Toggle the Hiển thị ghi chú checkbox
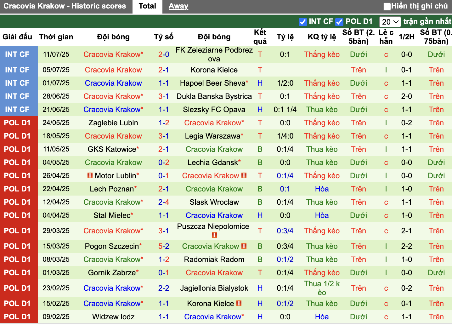Viewport: 452px width, 325px height. coord(387,6)
